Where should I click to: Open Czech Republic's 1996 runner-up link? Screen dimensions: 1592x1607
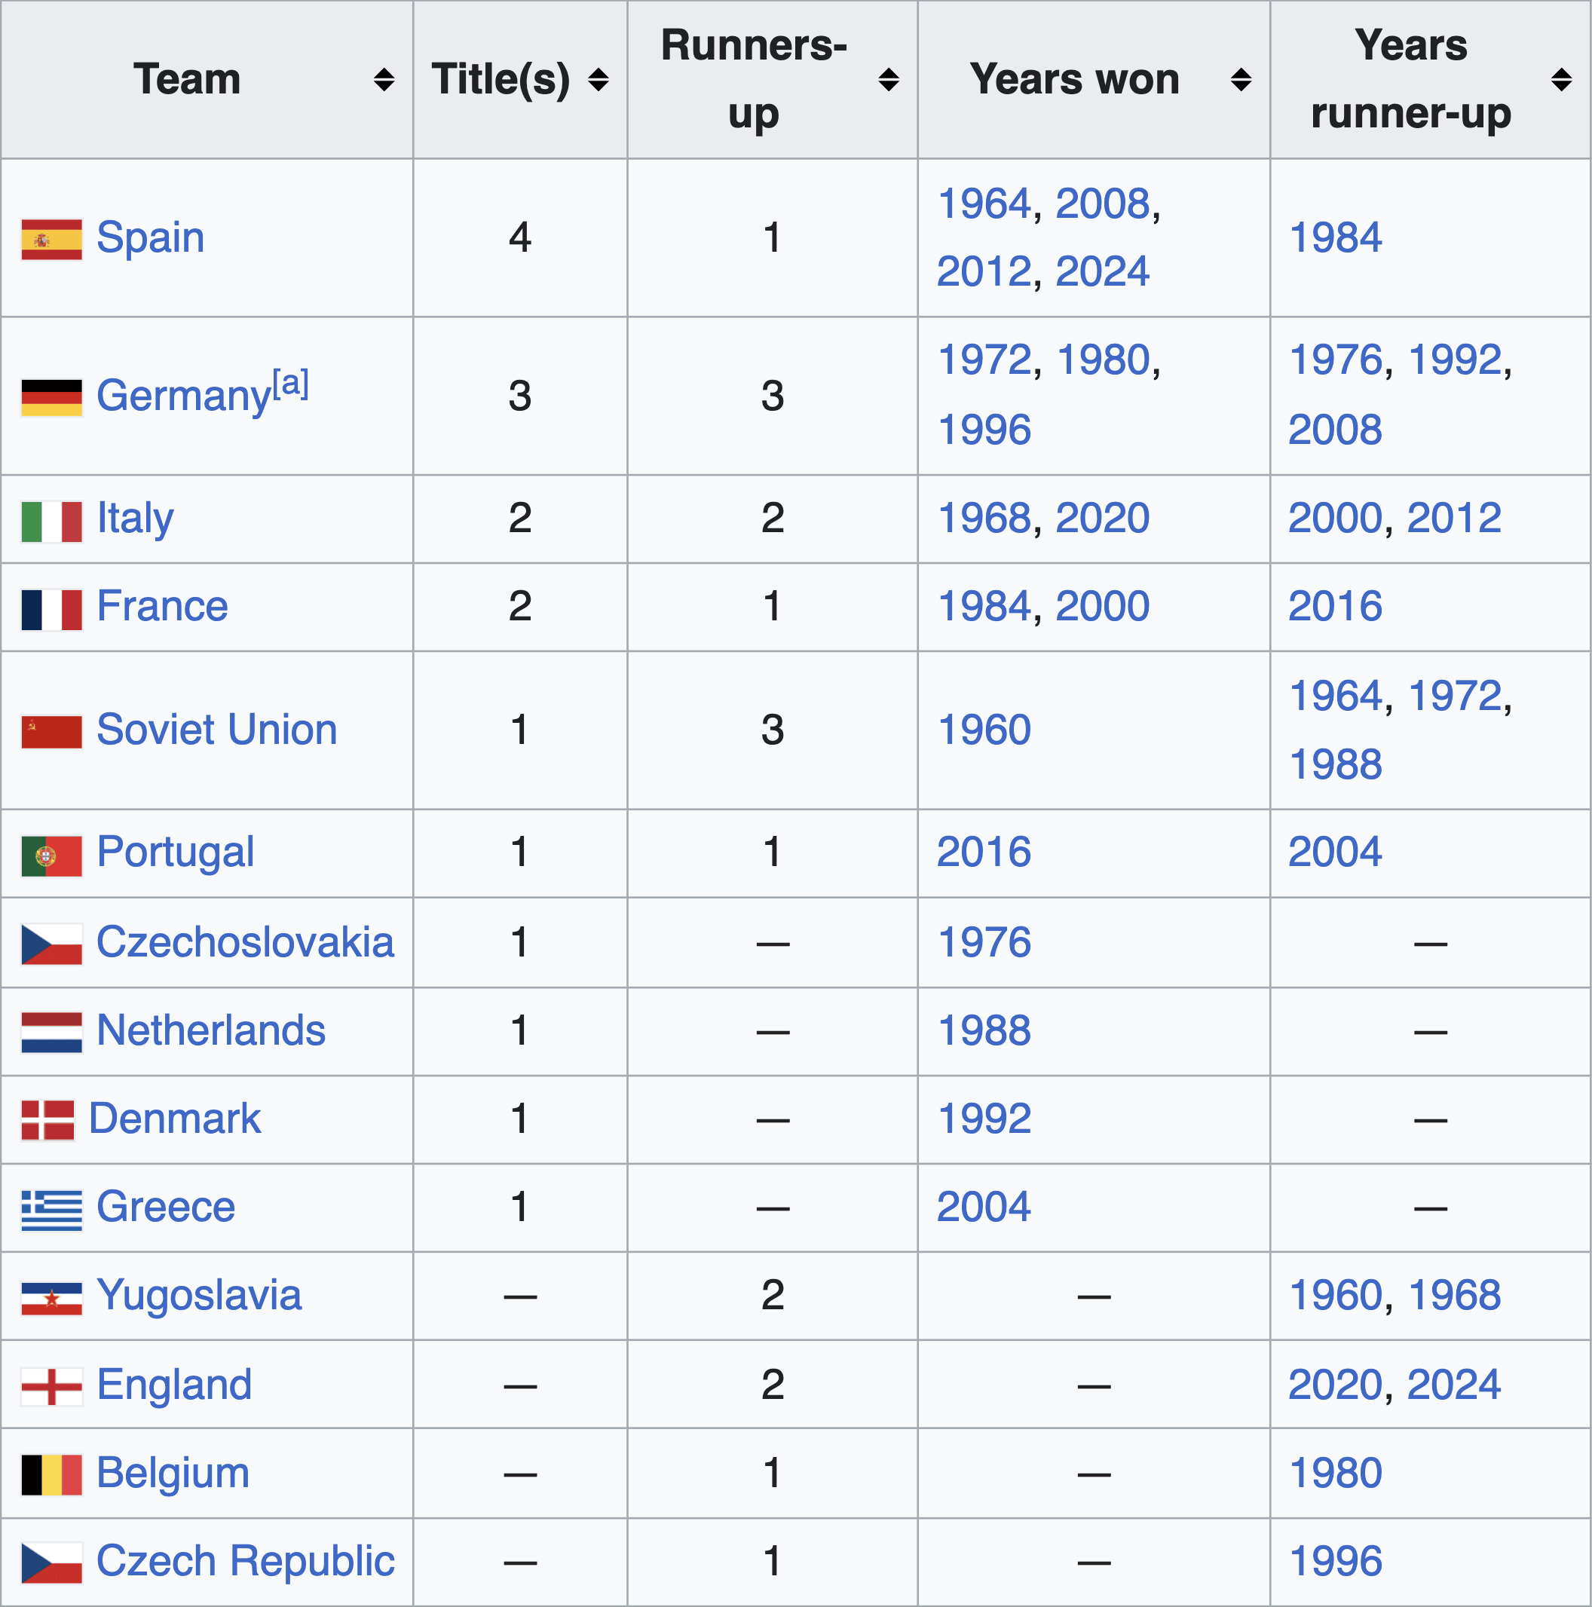click(x=1335, y=1561)
